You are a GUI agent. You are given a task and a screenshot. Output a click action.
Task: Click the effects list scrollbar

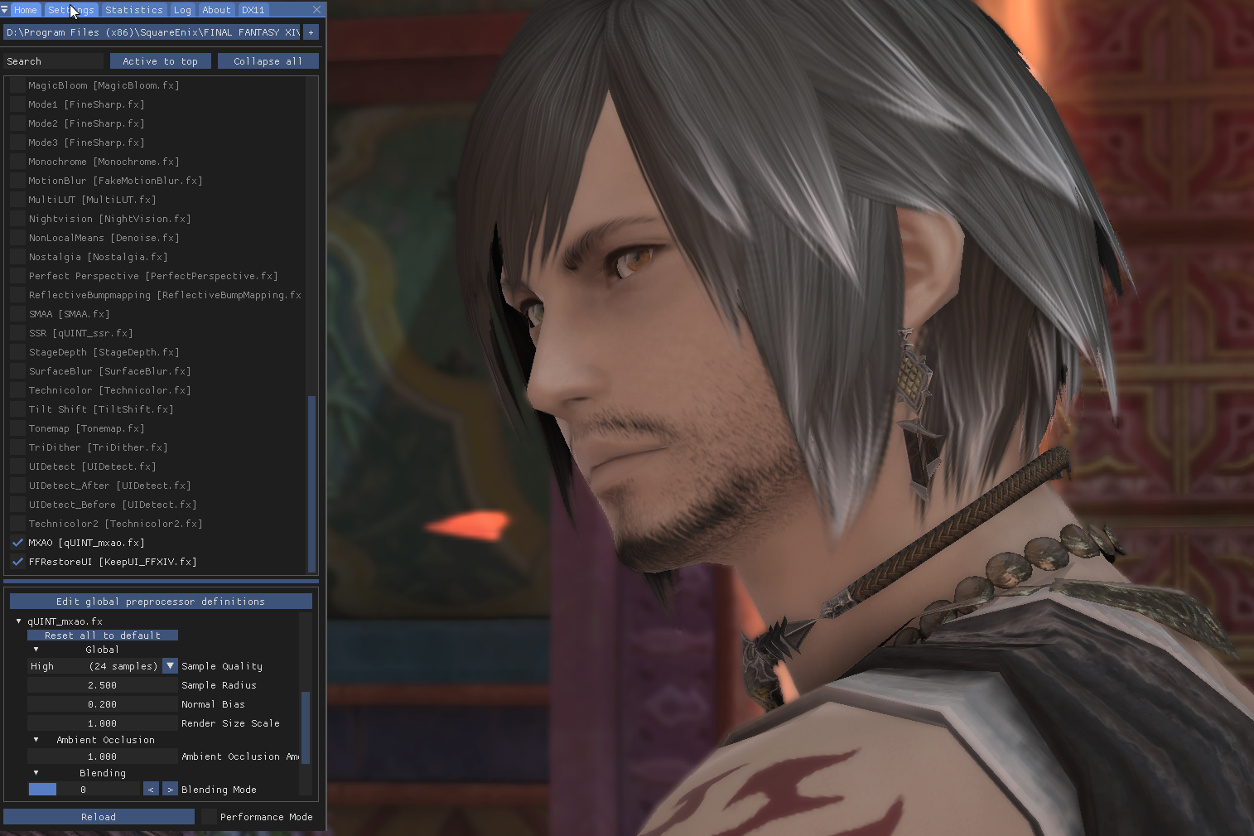[312, 484]
